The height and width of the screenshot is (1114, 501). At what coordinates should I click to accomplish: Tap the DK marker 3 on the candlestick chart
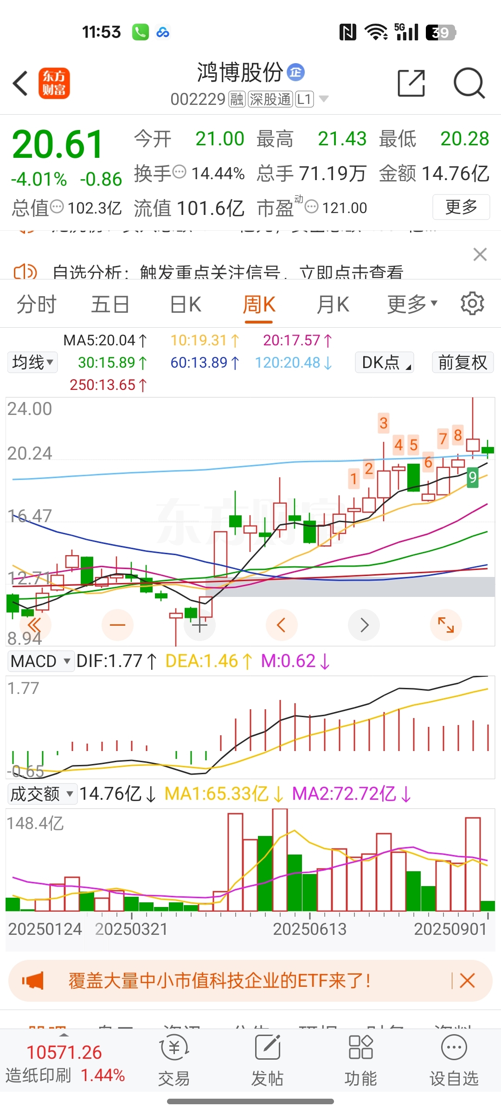[x=383, y=423]
